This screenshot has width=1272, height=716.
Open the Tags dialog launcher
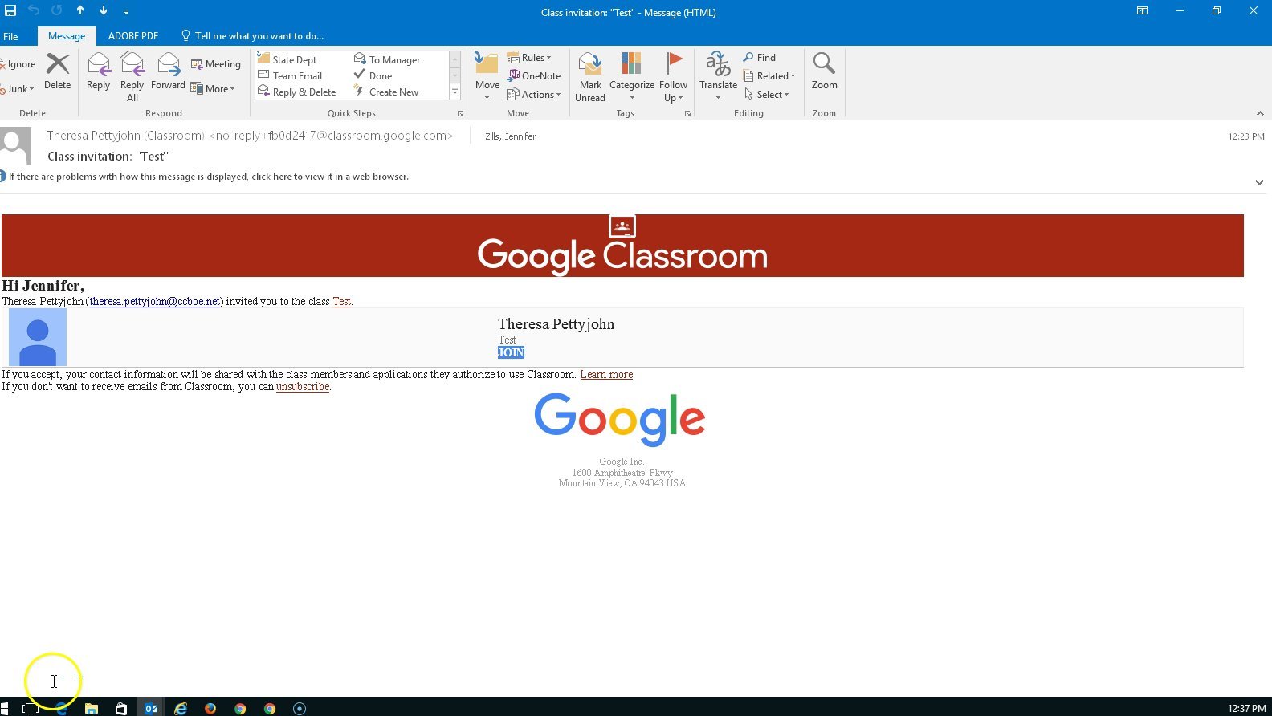[688, 114]
